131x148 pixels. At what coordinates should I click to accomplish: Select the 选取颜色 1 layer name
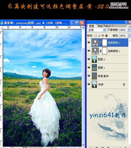click(x=114, y=51)
